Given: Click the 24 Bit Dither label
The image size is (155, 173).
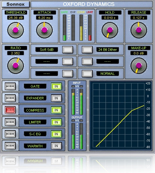Looking at the screenshot, I should (108, 50).
